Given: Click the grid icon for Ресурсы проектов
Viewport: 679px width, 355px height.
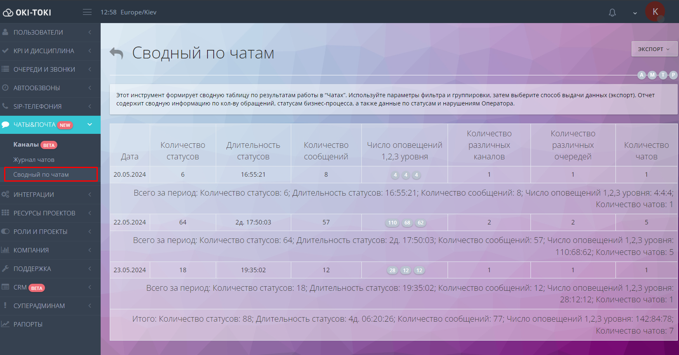Looking at the screenshot, I should pos(5,213).
